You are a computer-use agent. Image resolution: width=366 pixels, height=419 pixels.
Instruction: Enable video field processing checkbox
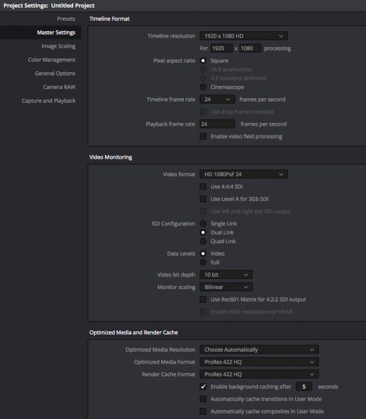point(203,136)
